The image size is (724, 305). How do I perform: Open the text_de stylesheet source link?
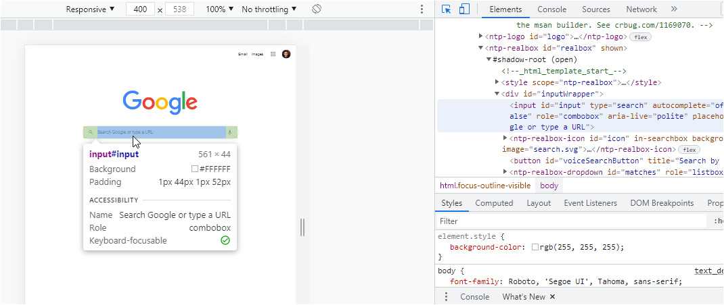(x=708, y=271)
